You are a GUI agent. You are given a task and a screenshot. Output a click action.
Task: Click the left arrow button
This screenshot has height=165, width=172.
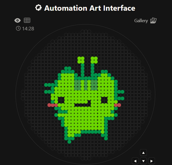point(135,161)
